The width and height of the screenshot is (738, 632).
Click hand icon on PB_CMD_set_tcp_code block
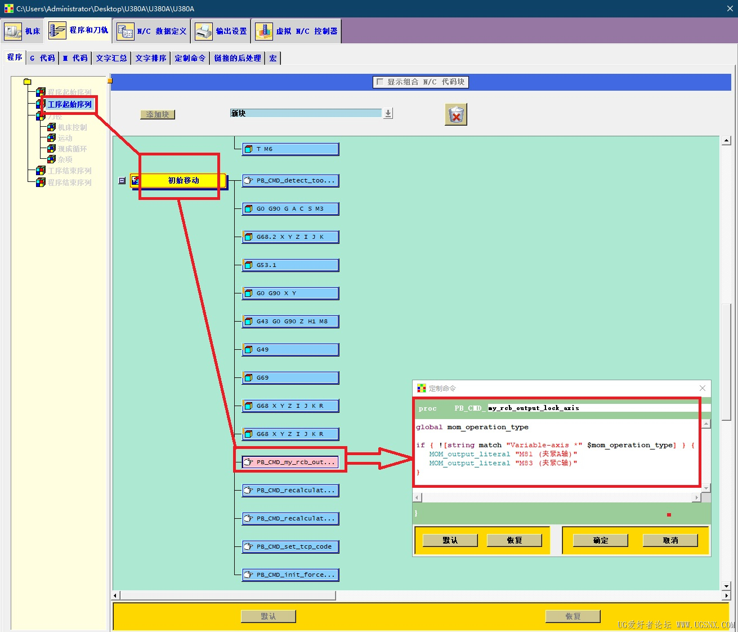click(x=248, y=547)
